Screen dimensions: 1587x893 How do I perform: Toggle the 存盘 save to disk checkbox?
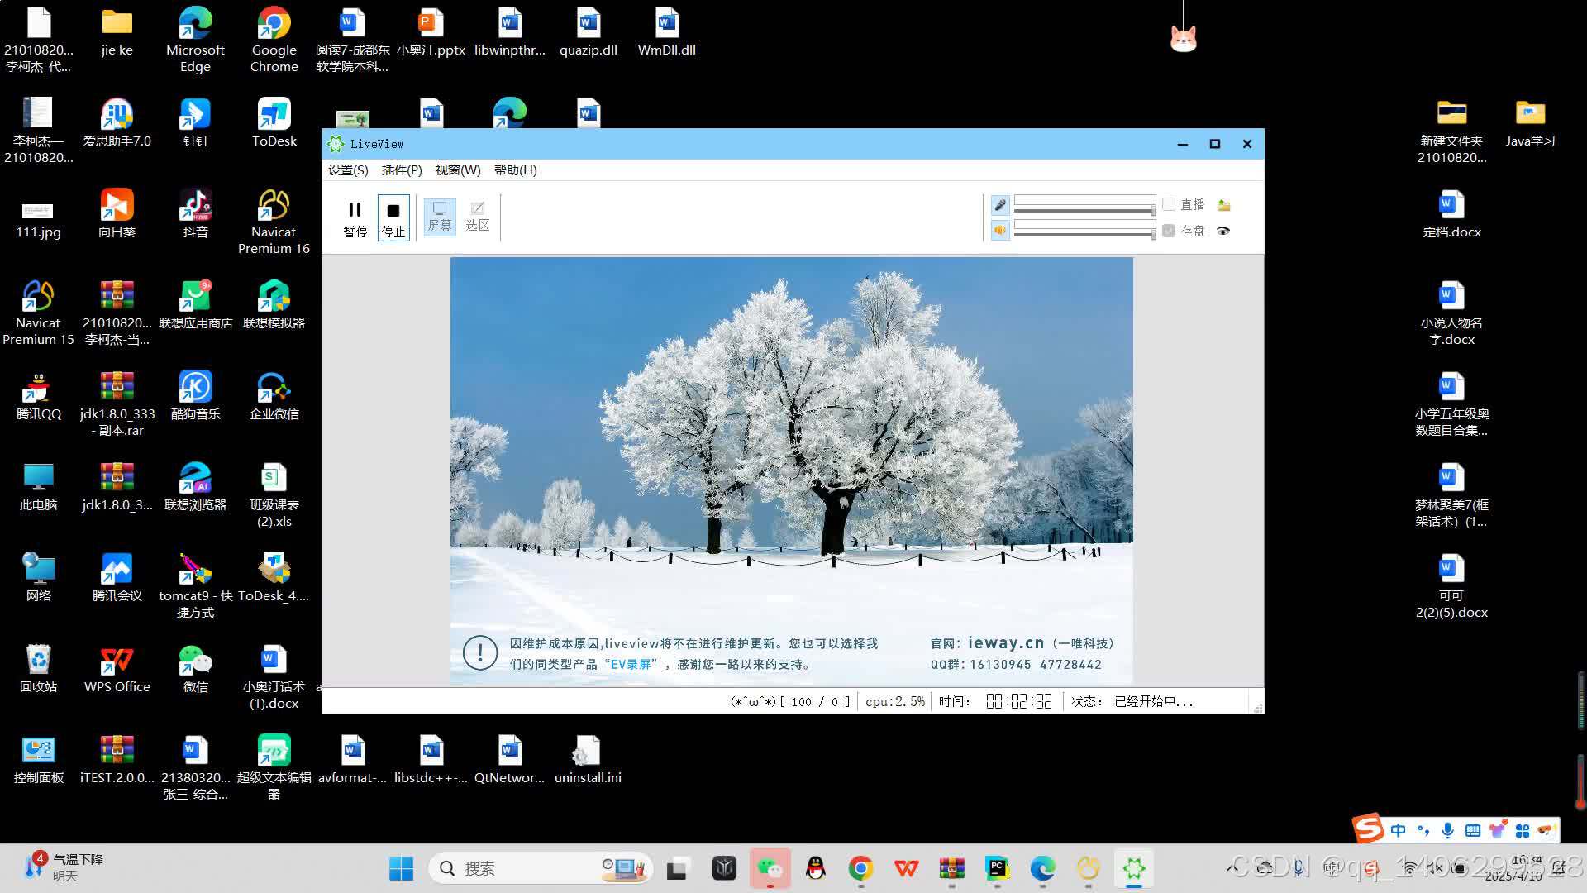click(1169, 231)
